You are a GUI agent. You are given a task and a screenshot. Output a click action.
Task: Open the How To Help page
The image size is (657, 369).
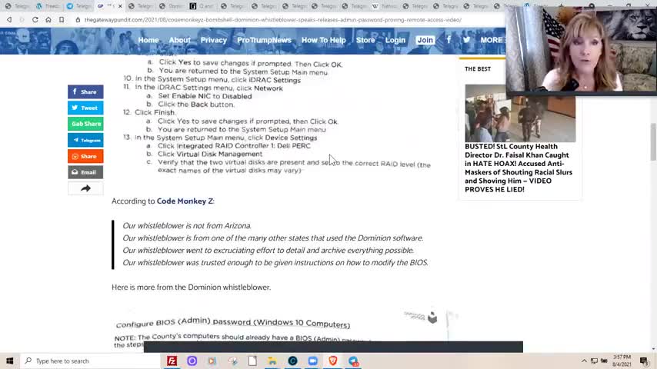[x=323, y=40]
